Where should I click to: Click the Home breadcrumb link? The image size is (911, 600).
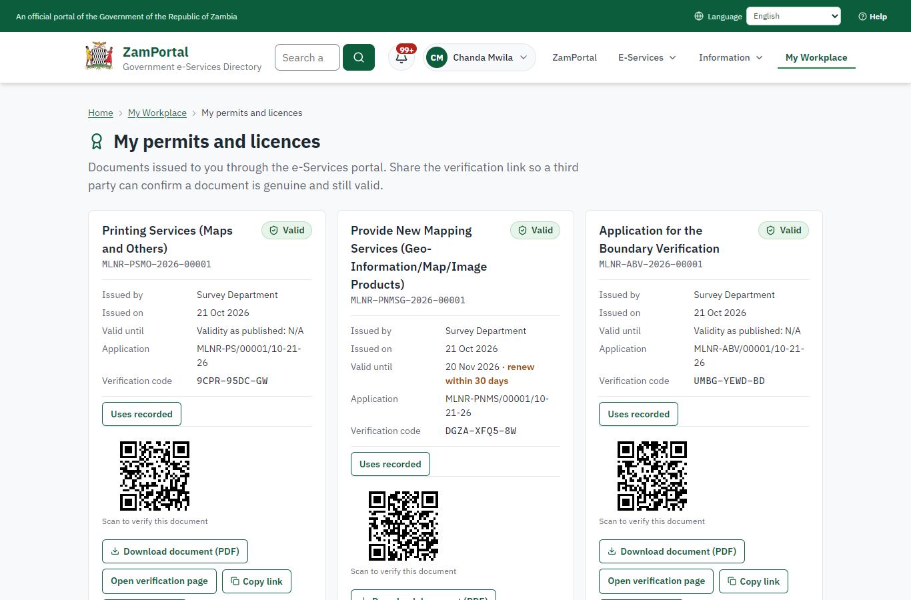[101, 113]
